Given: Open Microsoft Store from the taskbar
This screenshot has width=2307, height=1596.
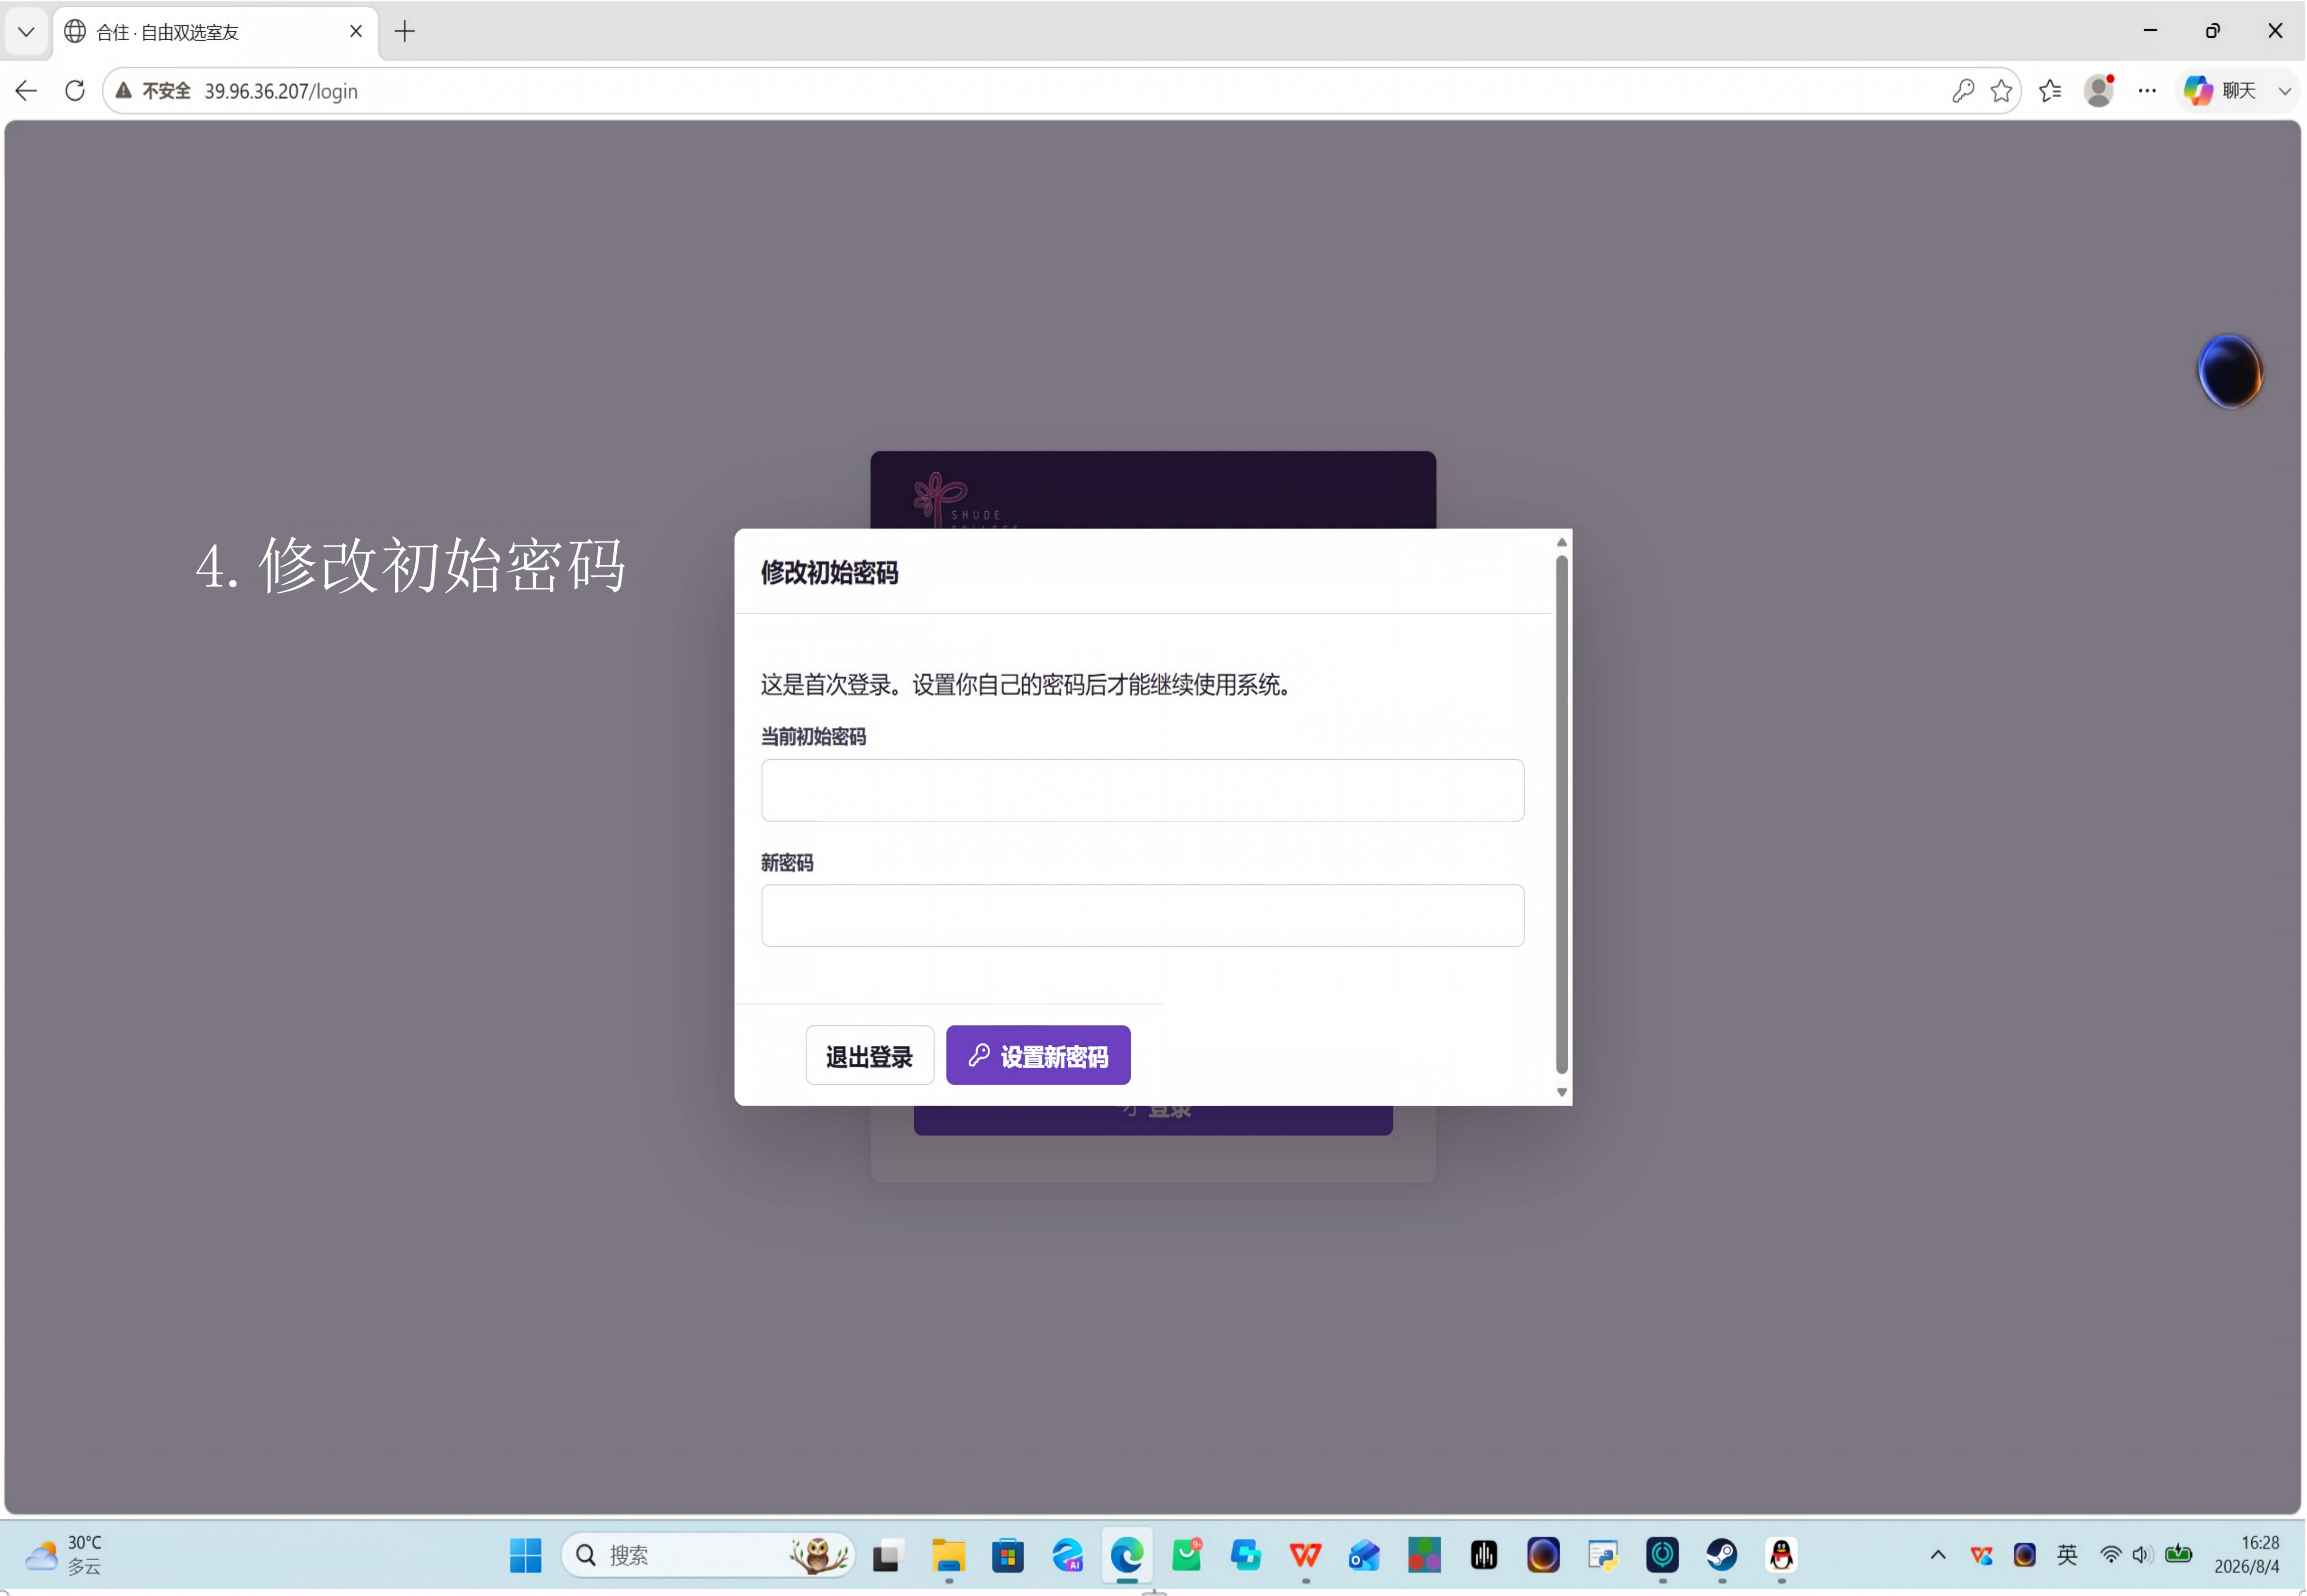Looking at the screenshot, I should click(x=1007, y=1555).
